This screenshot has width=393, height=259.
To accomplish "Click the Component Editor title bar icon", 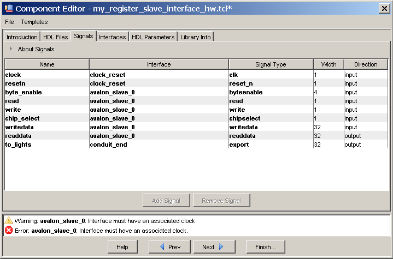I will [x=7, y=8].
